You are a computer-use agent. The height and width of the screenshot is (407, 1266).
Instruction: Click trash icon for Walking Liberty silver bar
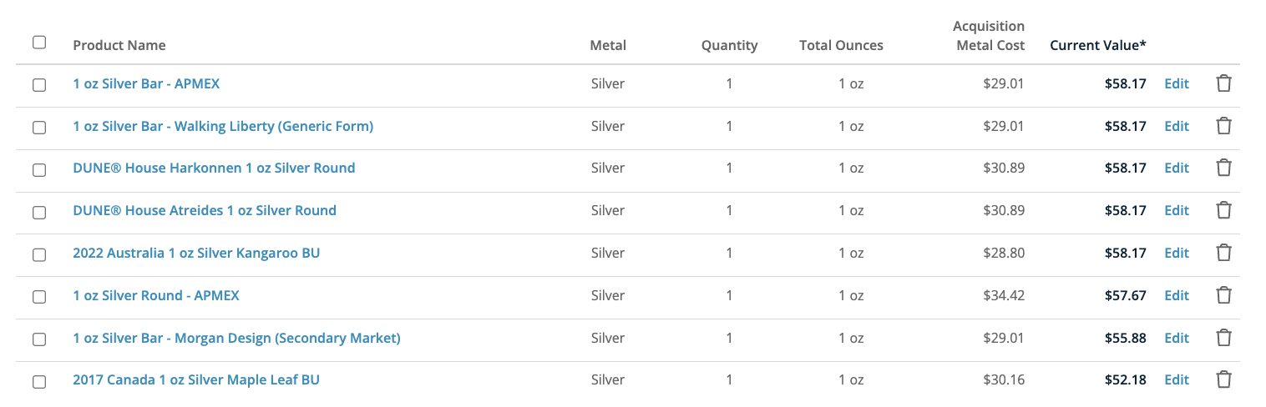pos(1223,126)
